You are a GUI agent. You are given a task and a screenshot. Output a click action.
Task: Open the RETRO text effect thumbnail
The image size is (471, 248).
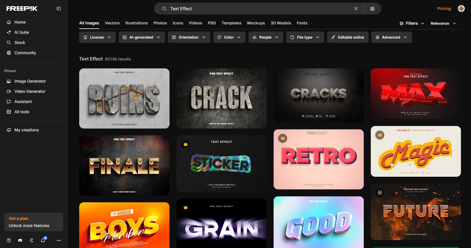319,159
